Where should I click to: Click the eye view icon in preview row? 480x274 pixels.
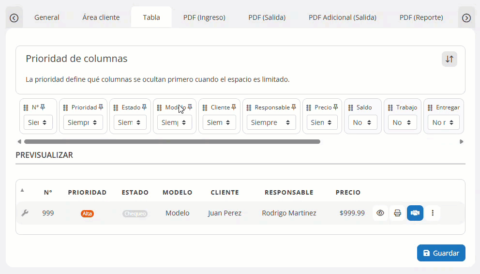tap(380, 213)
